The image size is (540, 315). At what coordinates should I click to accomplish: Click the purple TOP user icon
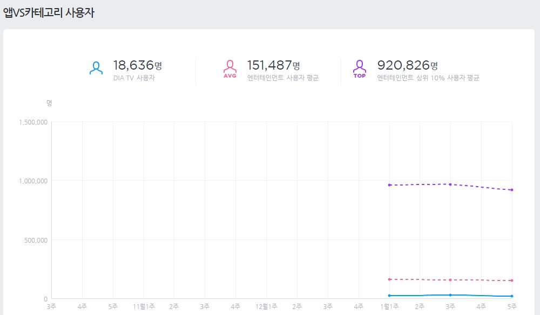pyautogui.click(x=359, y=69)
